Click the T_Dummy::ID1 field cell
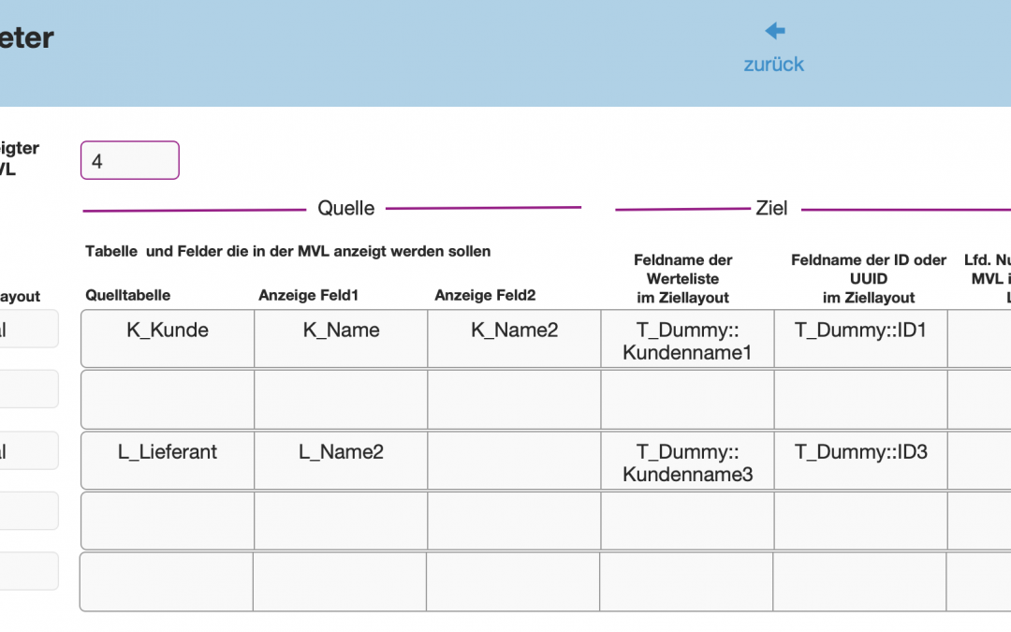Screen dimensions: 1011x632 click(860, 339)
